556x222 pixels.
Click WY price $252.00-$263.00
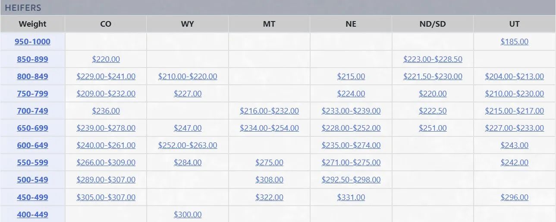point(188,145)
